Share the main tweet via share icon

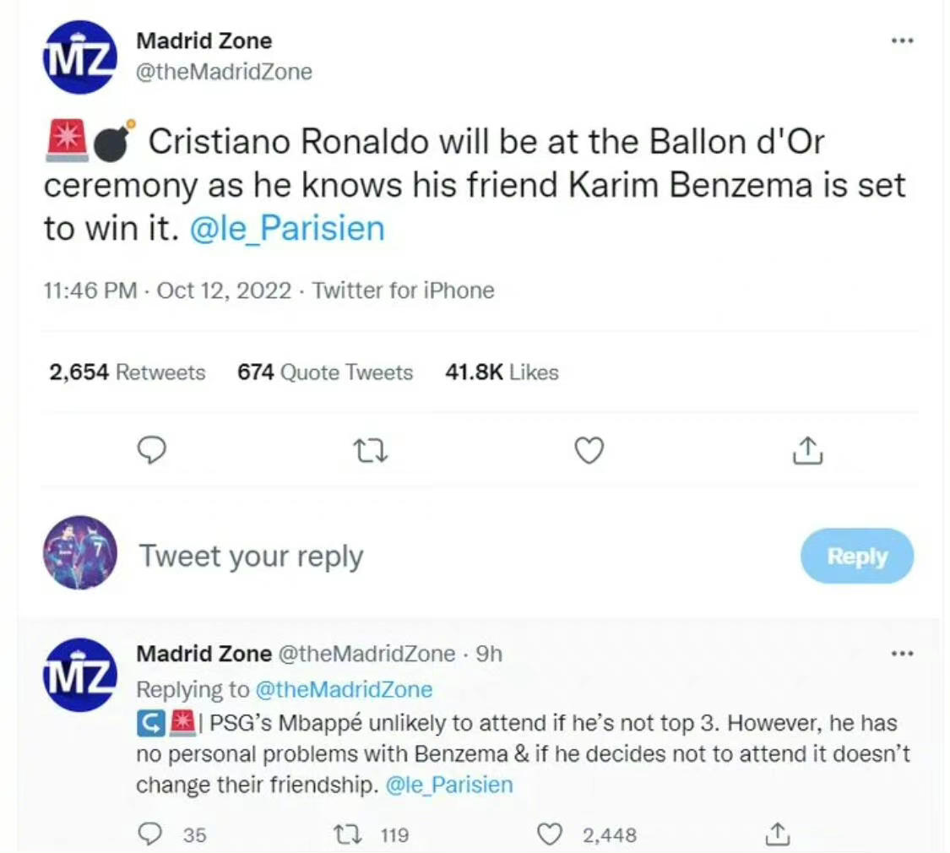pyautogui.click(x=807, y=451)
